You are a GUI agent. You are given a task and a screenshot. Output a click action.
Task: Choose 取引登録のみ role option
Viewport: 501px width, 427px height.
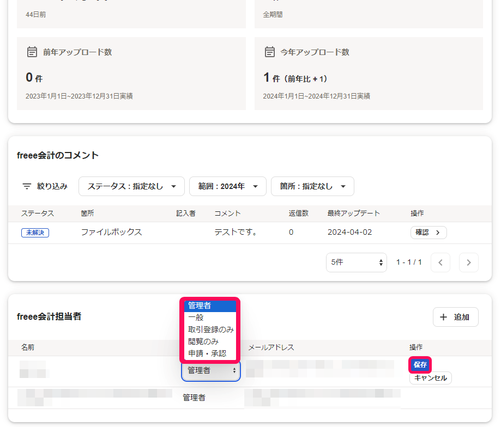tap(210, 330)
